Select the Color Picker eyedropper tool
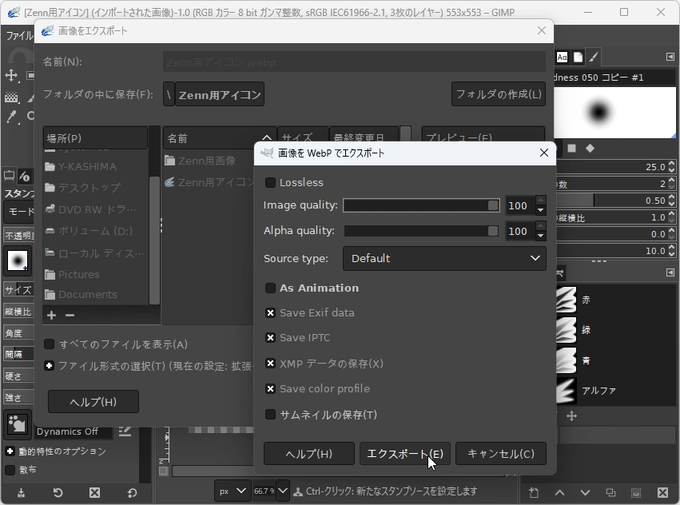The height and width of the screenshot is (505, 680). [11, 117]
